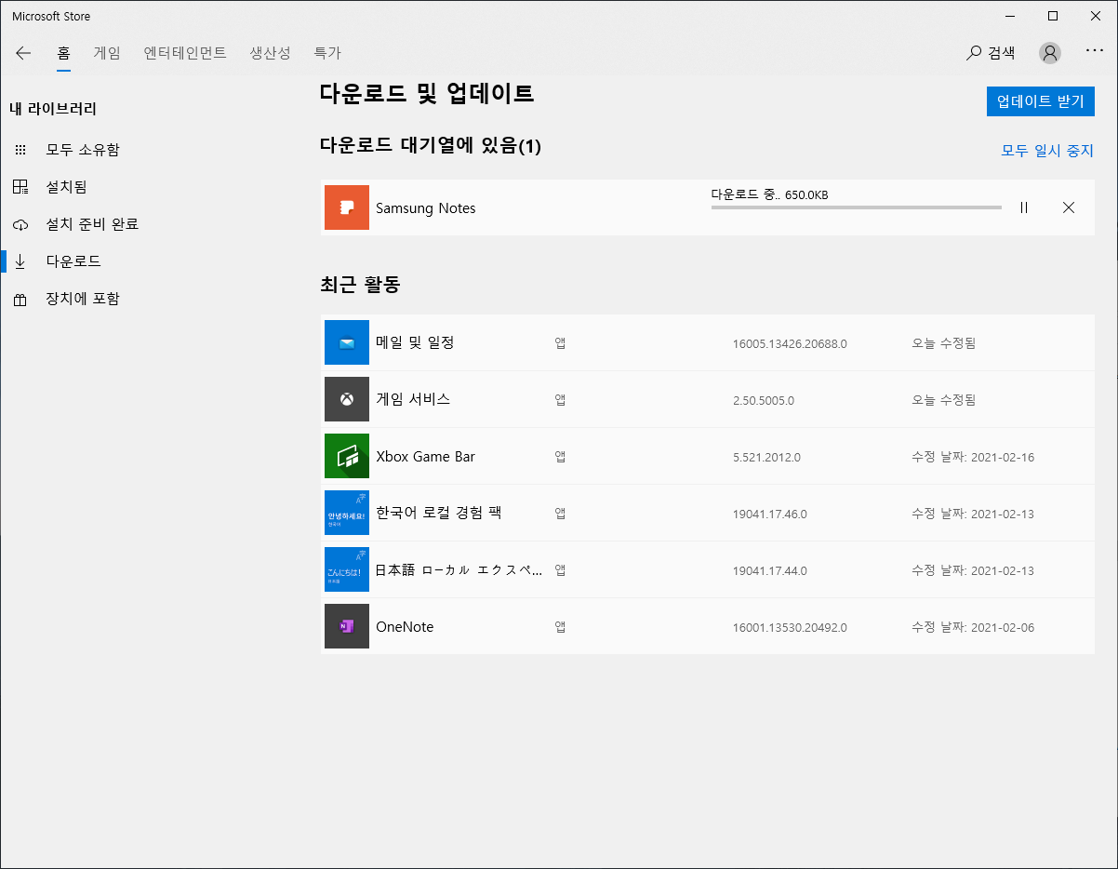1118x869 pixels.
Task: Click version 5.521.2012.0 text
Action: pyautogui.click(x=766, y=458)
